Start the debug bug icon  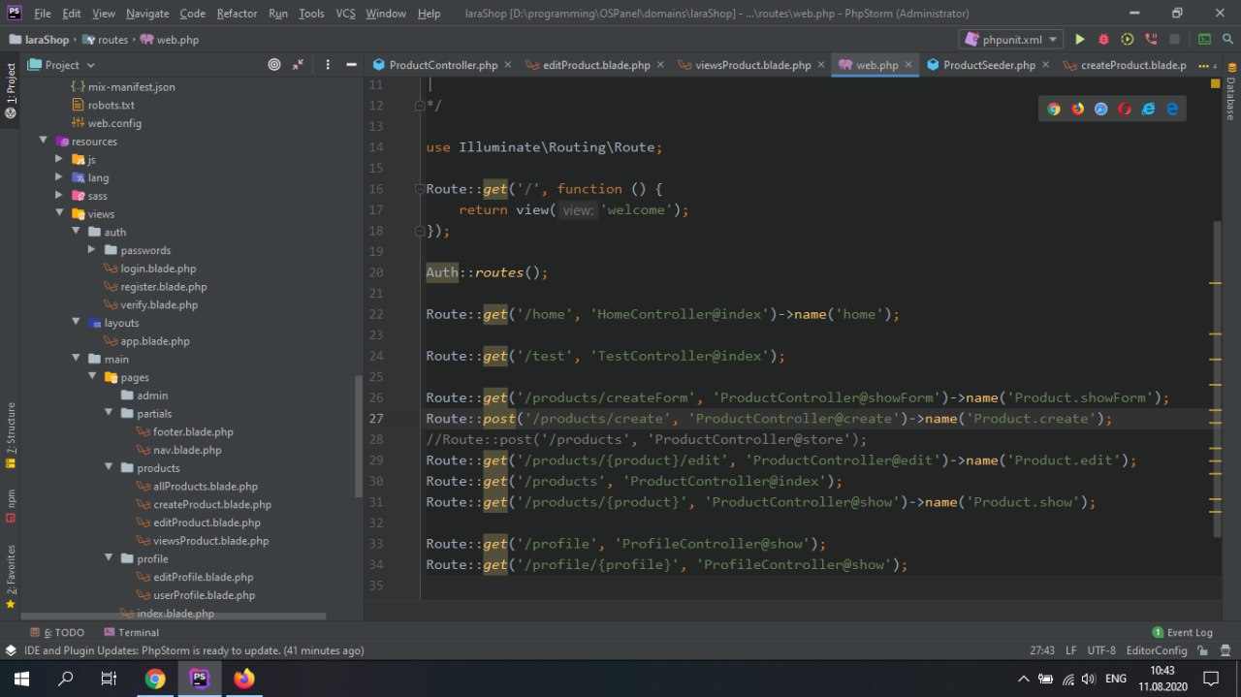(1103, 40)
